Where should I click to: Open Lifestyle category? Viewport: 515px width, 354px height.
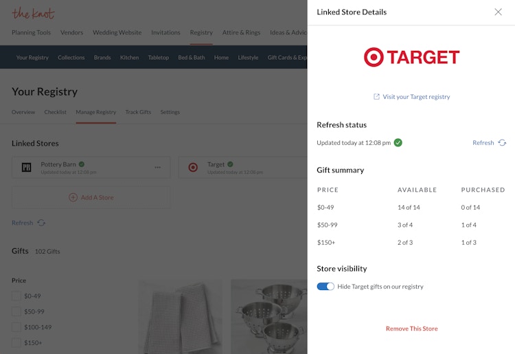[248, 58]
